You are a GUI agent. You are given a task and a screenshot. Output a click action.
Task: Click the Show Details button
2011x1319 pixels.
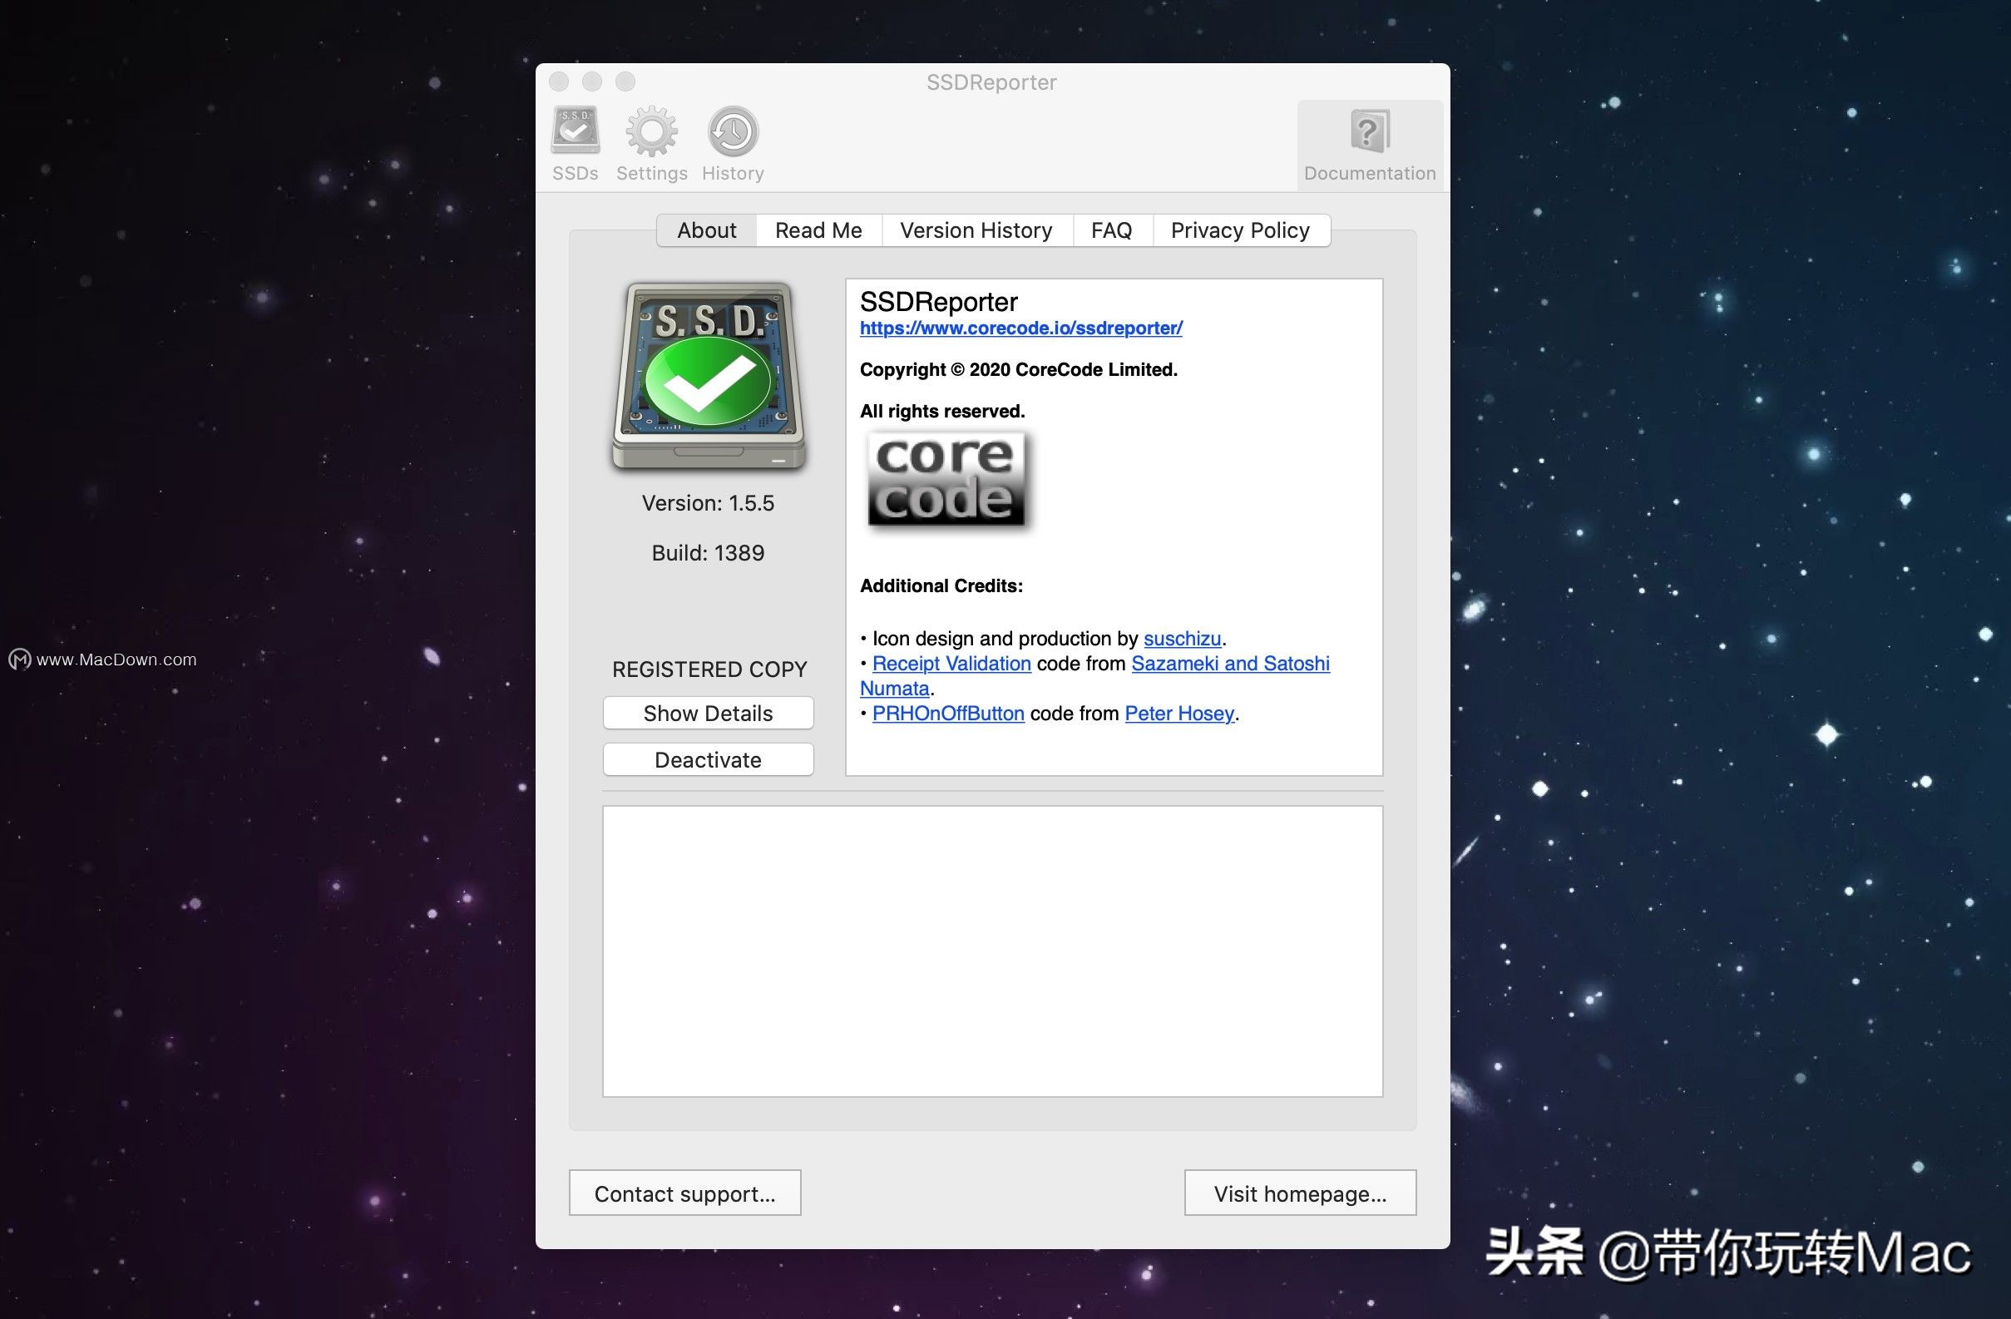point(708,714)
